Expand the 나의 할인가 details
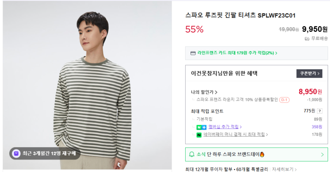This screenshot has height=172, width=330. tap(204, 92)
